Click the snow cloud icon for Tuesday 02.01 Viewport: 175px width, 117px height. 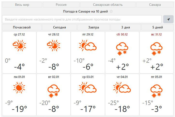(53, 90)
